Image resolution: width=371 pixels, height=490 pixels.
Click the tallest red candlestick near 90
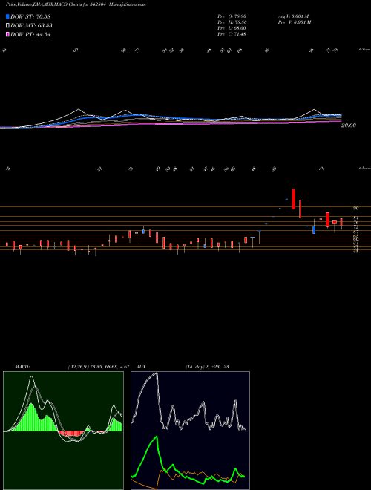(x=294, y=199)
